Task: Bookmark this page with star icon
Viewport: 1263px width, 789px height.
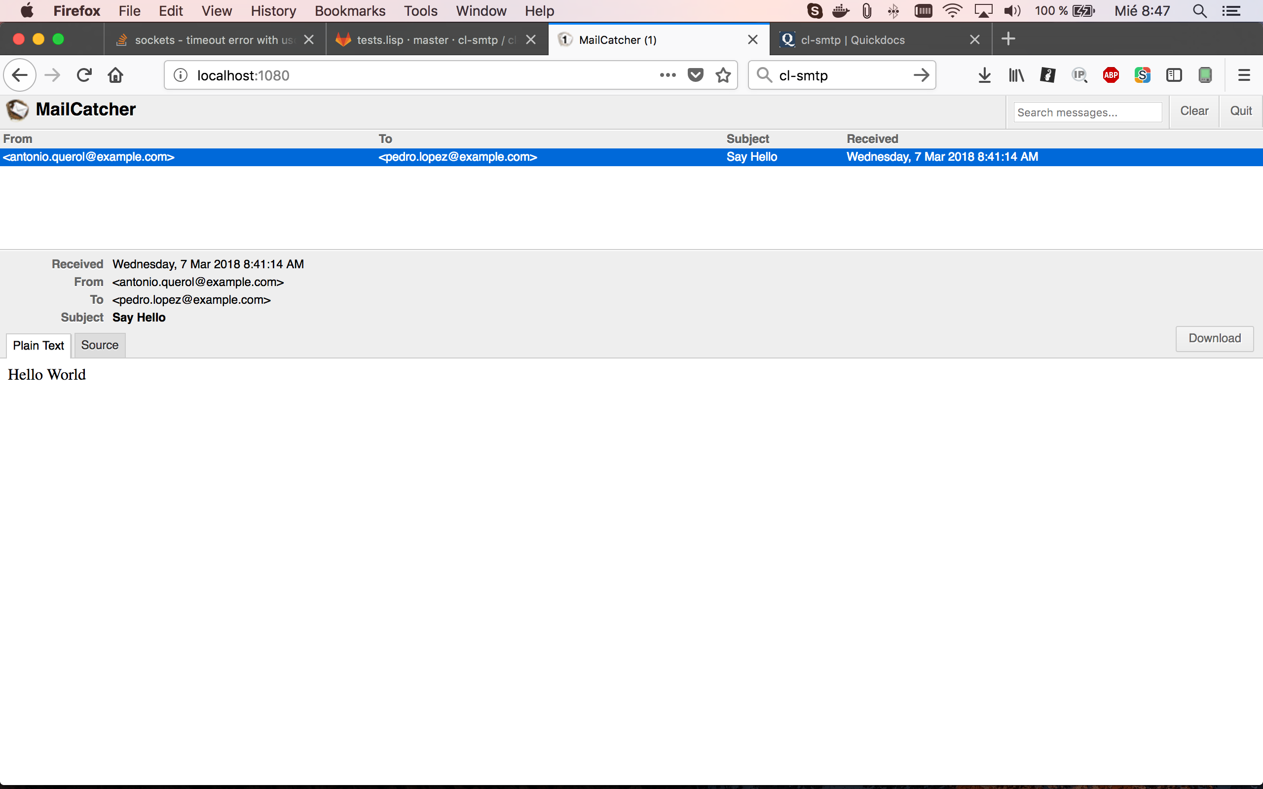Action: click(723, 75)
